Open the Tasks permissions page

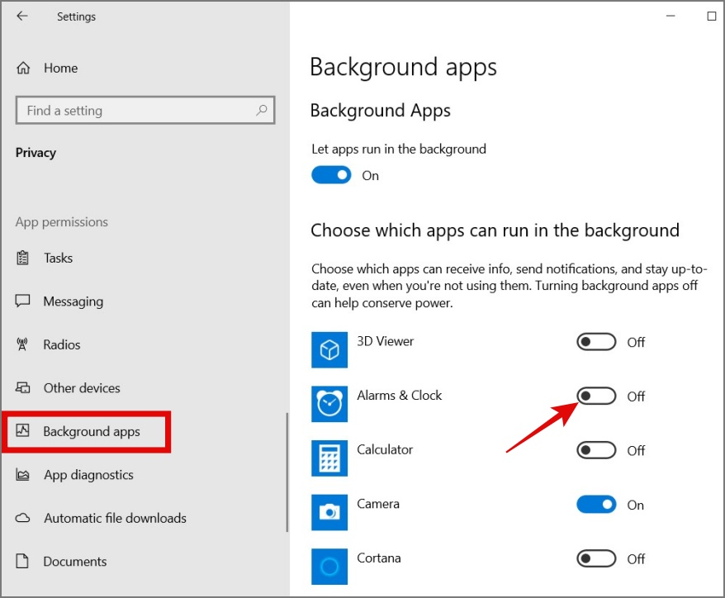(x=59, y=258)
